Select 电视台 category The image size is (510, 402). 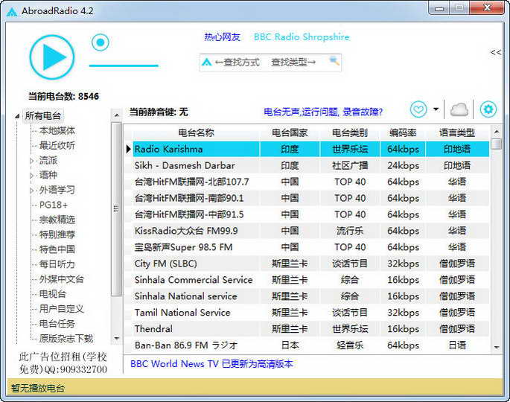pos(52,294)
